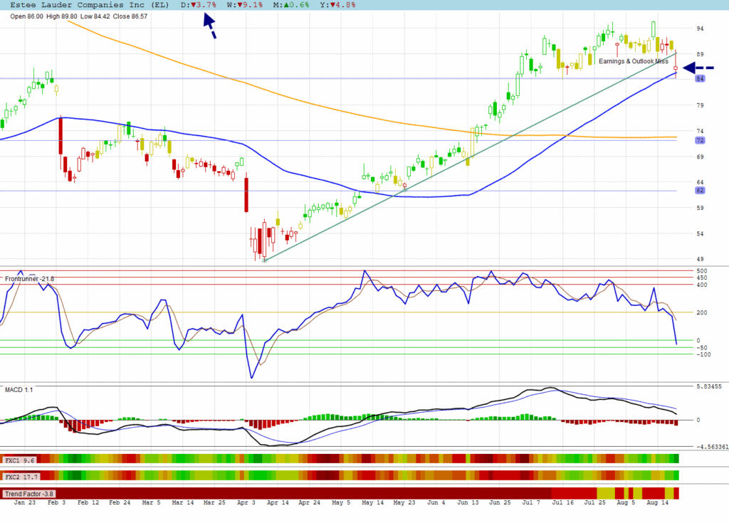
Task: Click the 54 price axis label
Action: click(x=700, y=234)
